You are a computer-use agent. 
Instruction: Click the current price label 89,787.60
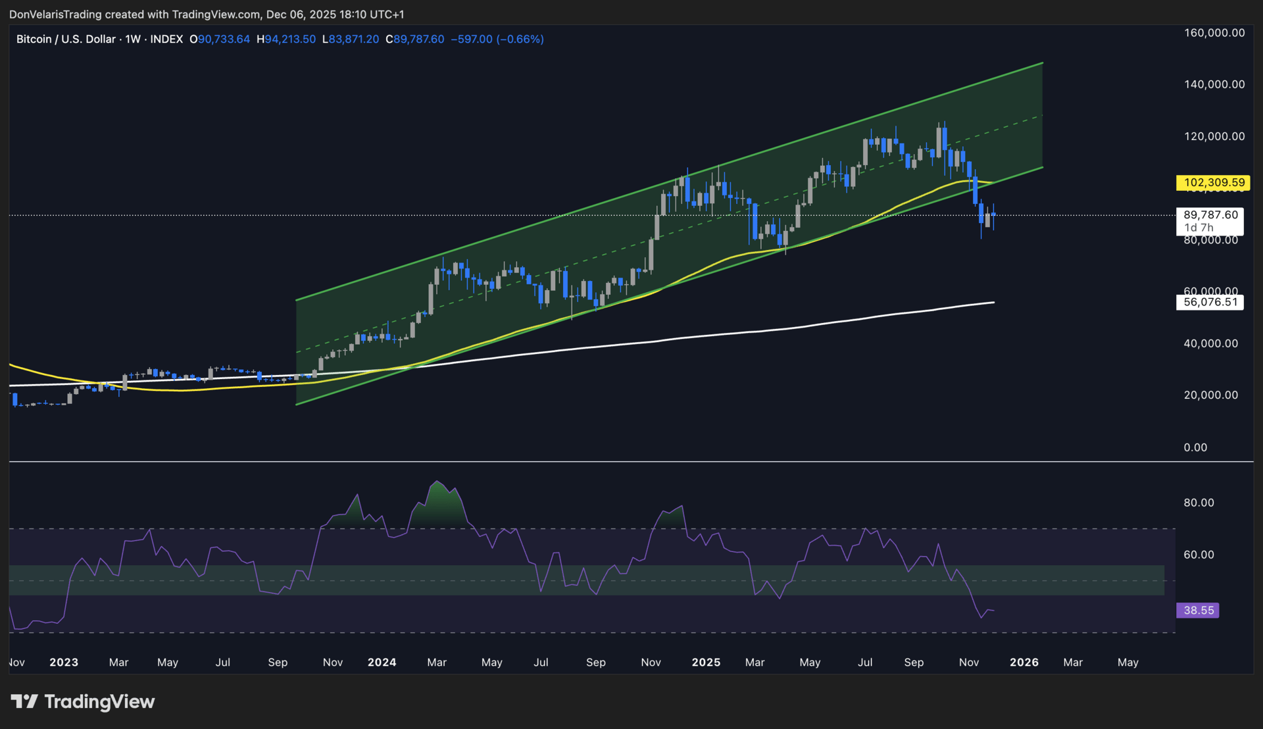coord(1210,215)
